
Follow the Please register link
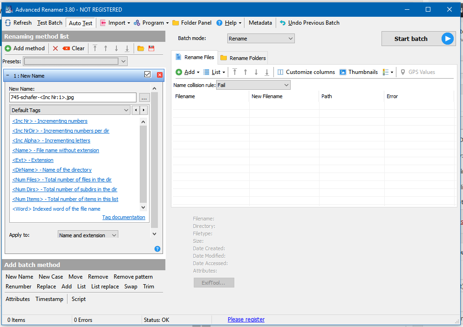pyautogui.click(x=246, y=320)
